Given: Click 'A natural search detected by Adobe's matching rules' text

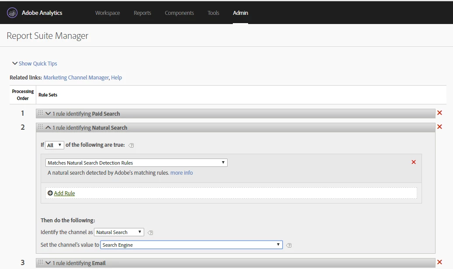Looking at the screenshot, I should [x=108, y=172].
